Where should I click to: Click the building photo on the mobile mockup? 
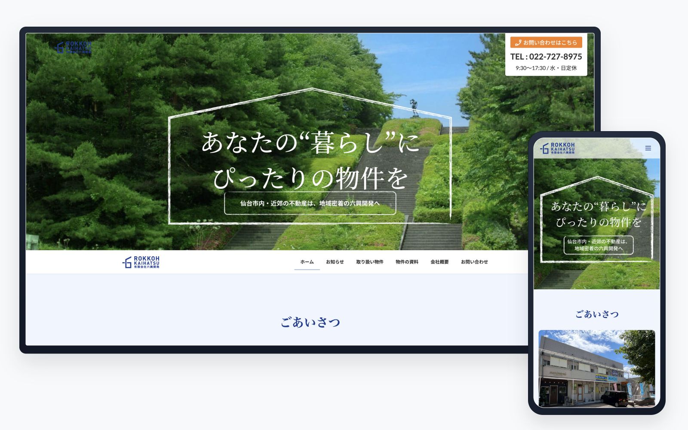(597, 369)
